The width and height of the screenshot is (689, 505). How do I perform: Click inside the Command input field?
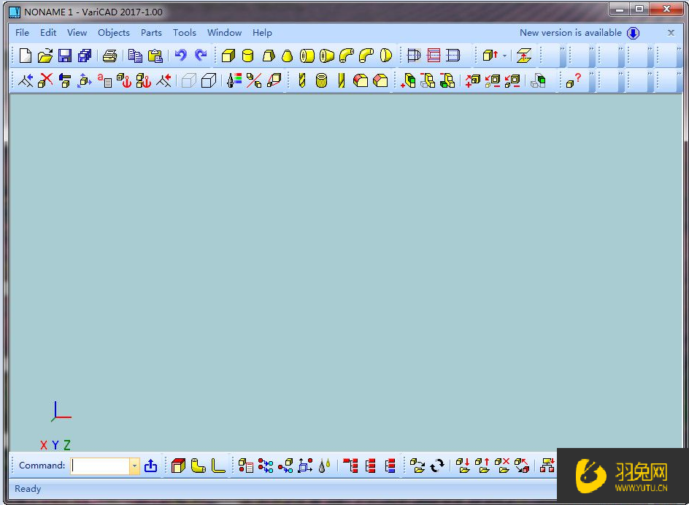pos(100,466)
